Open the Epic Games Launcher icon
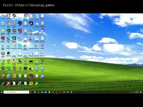This screenshot has width=143, height=107. point(3,69)
